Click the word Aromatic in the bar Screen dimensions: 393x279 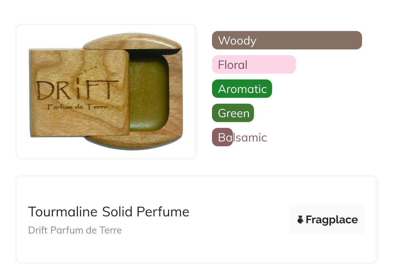(242, 89)
